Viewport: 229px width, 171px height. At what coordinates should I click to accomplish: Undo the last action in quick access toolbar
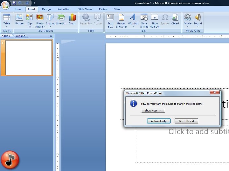(20, 3)
